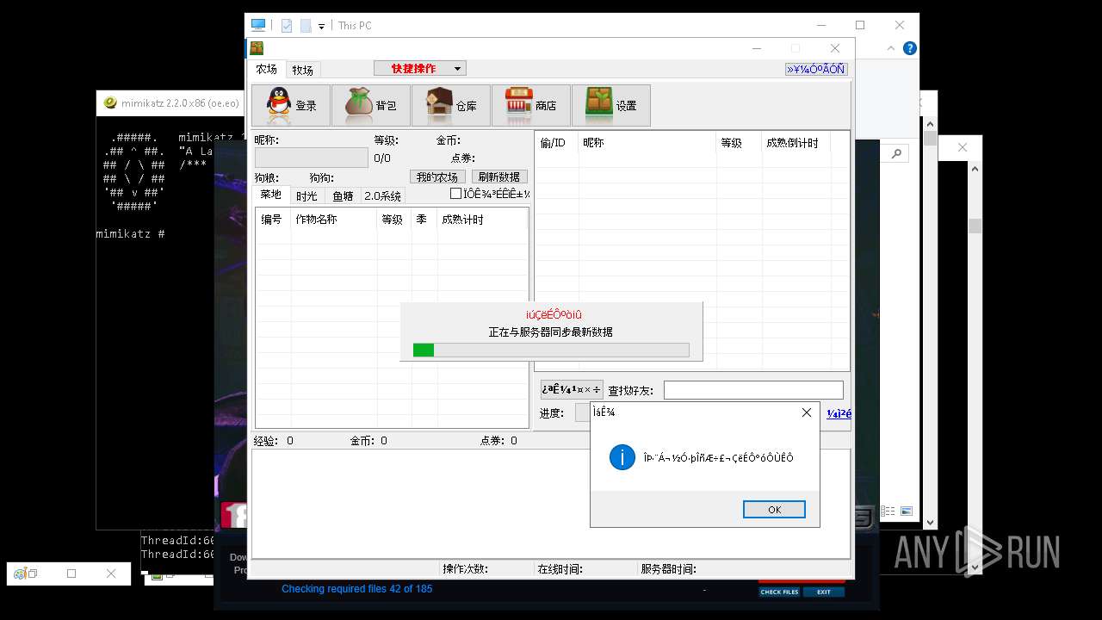The width and height of the screenshot is (1102, 620).
Task: Click the This PC computer icon
Action: 258,25
